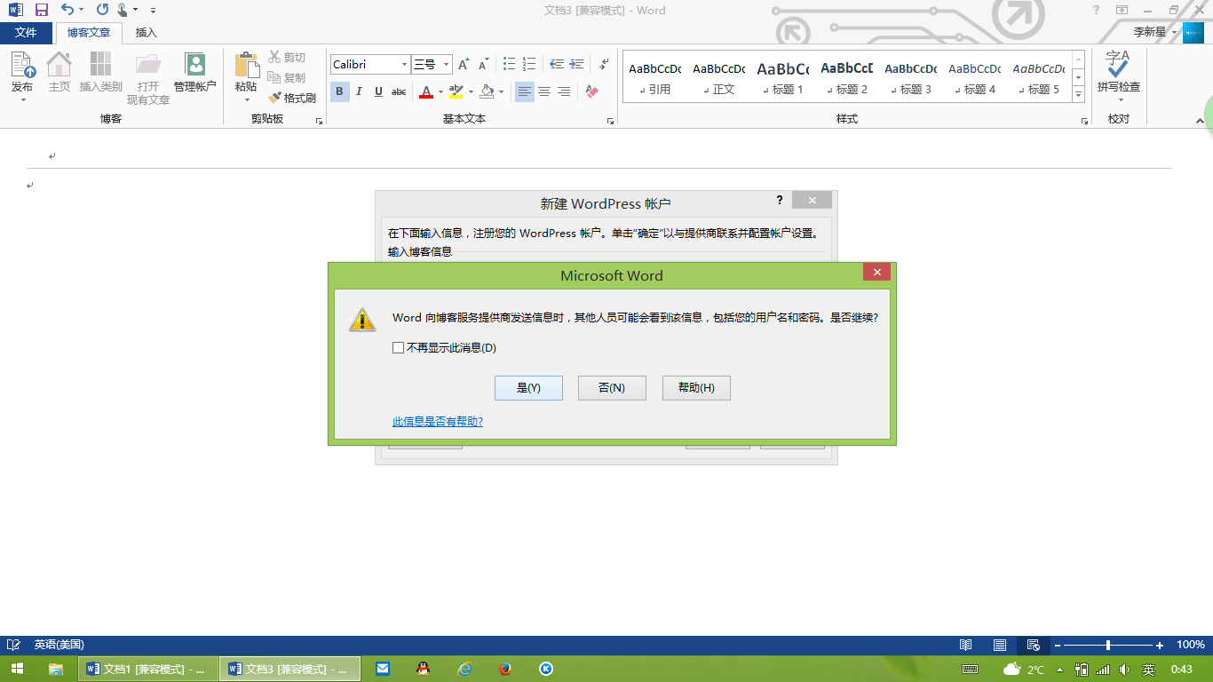Click the 发布 publish icon
This screenshot has height=682, width=1213.
pos(22,65)
